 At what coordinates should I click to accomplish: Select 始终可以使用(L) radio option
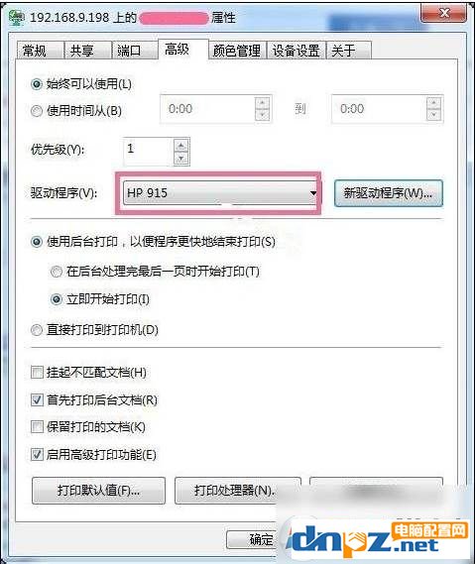pyautogui.click(x=37, y=84)
